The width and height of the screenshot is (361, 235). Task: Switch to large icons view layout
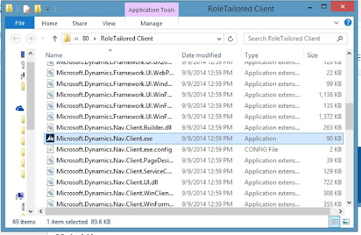346,222
